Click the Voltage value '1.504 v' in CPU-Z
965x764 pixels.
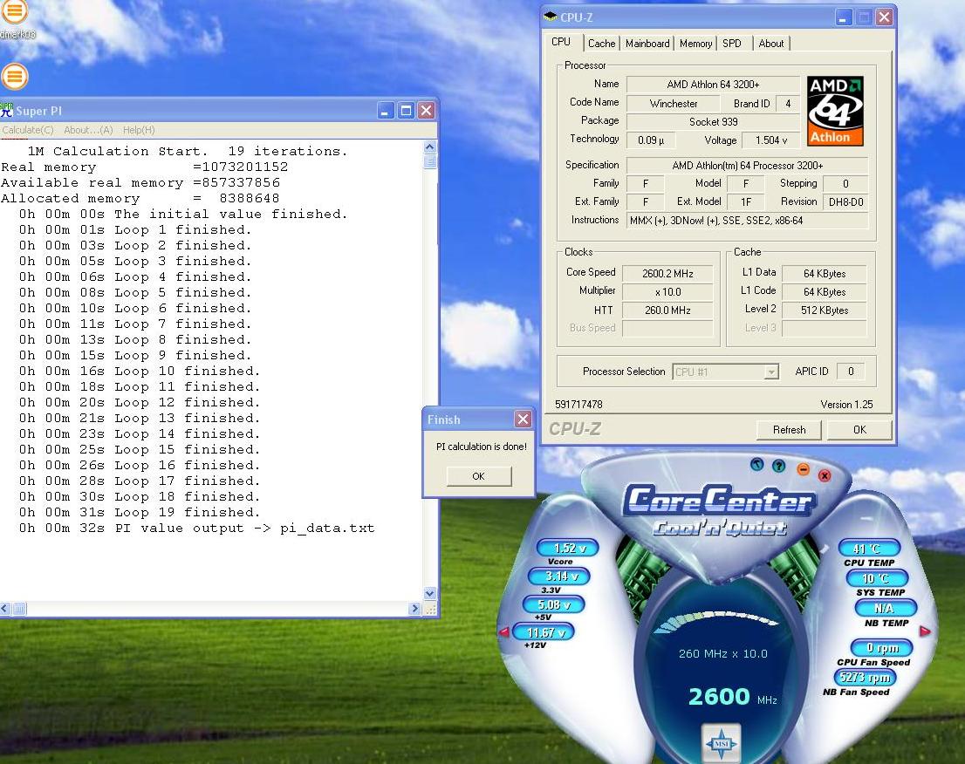pyautogui.click(x=771, y=140)
